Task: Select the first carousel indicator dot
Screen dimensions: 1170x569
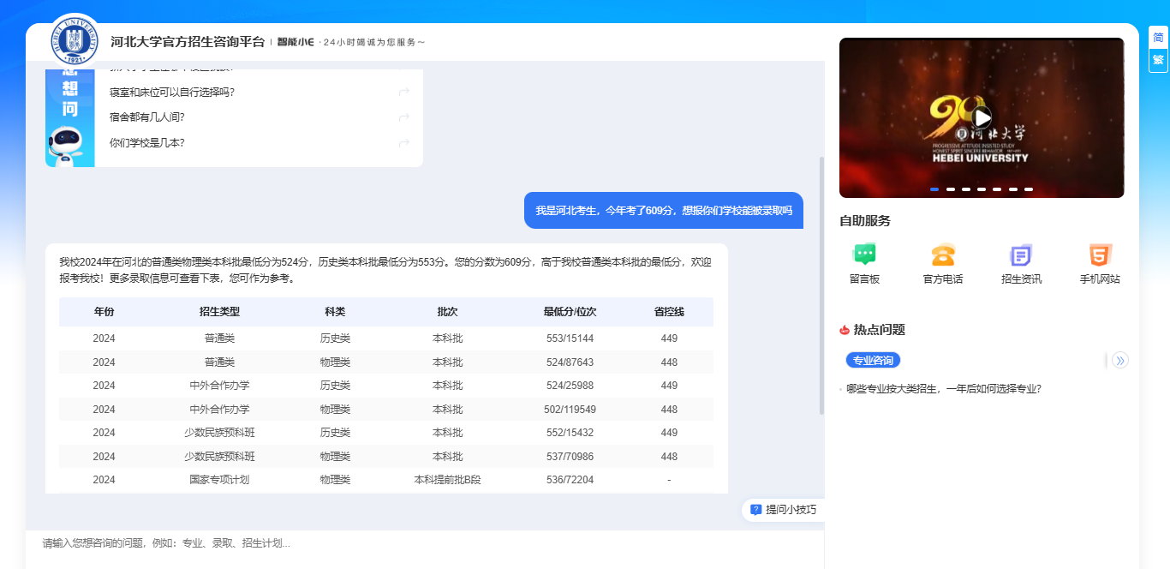Action: click(x=934, y=189)
